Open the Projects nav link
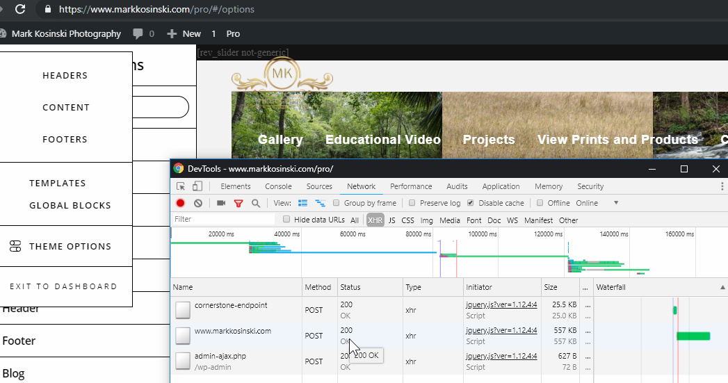 pyautogui.click(x=489, y=139)
